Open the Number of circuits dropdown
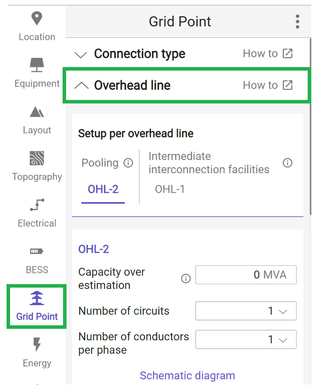 pyautogui.click(x=246, y=311)
